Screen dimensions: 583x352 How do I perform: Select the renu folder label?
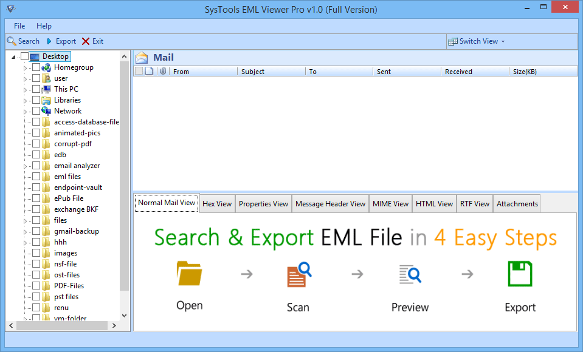[x=61, y=308]
